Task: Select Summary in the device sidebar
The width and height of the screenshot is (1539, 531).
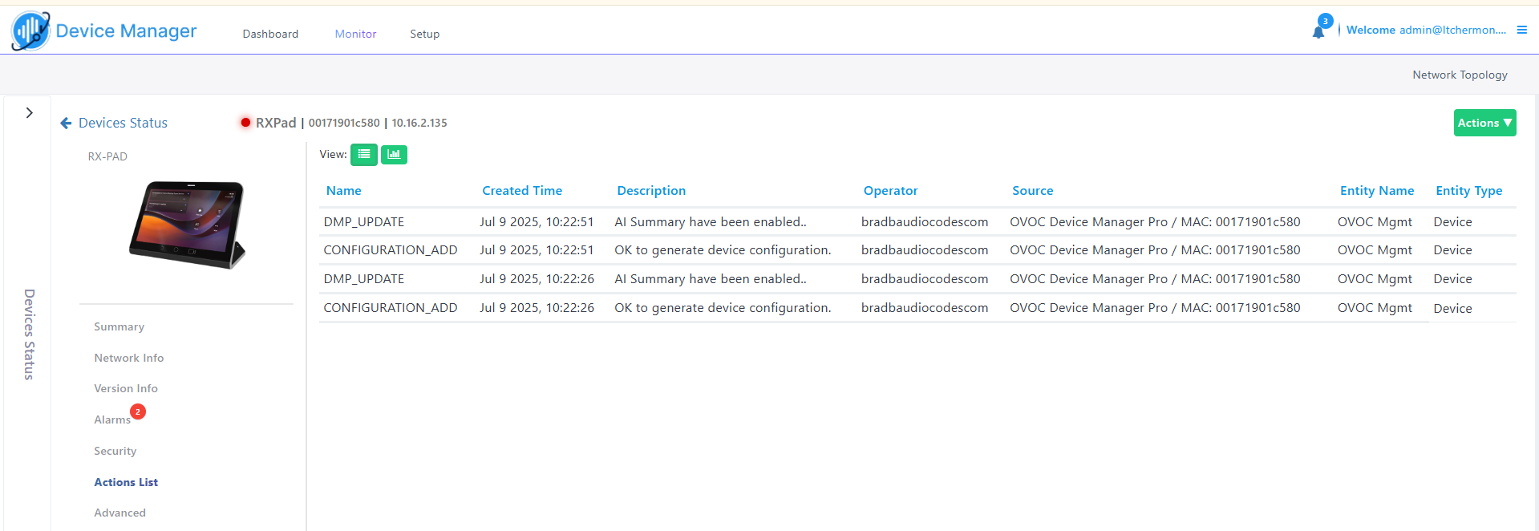Action: [x=119, y=327]
